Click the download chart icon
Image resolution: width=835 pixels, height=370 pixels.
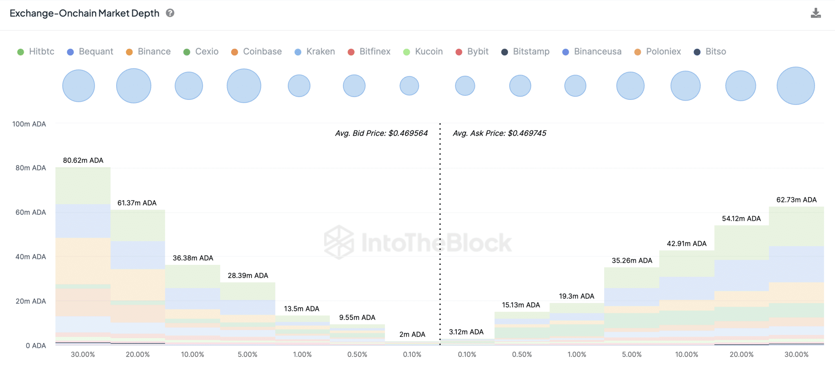click(815, 13)
